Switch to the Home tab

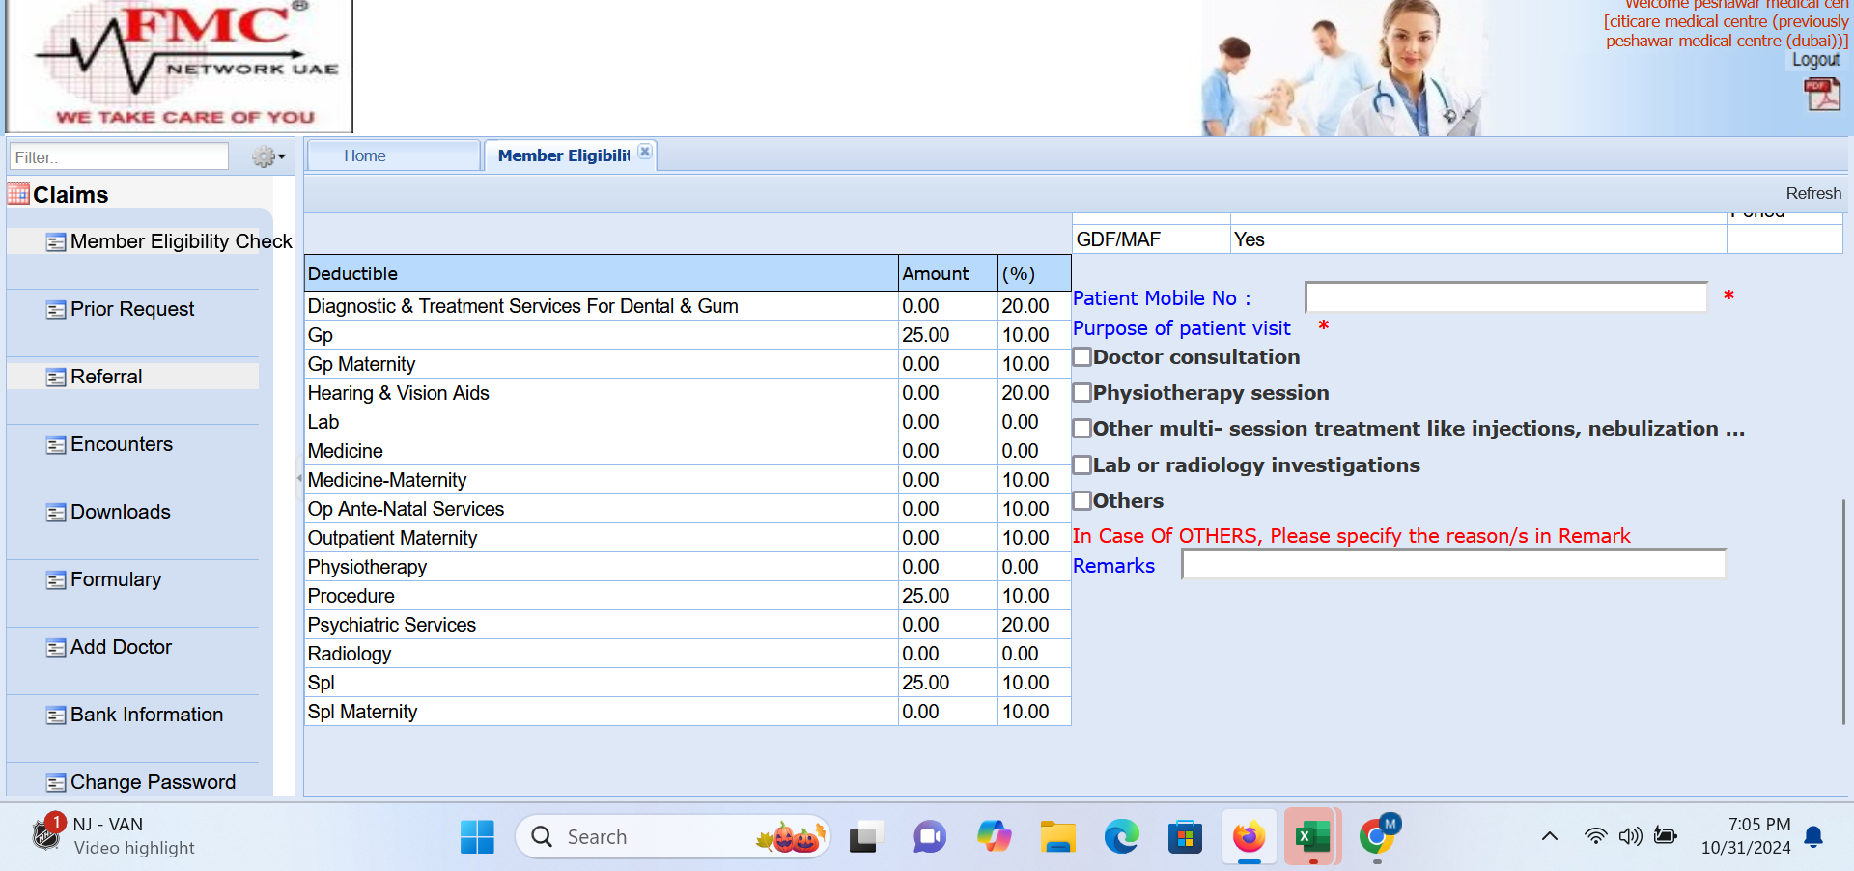[x=365, y=155]
